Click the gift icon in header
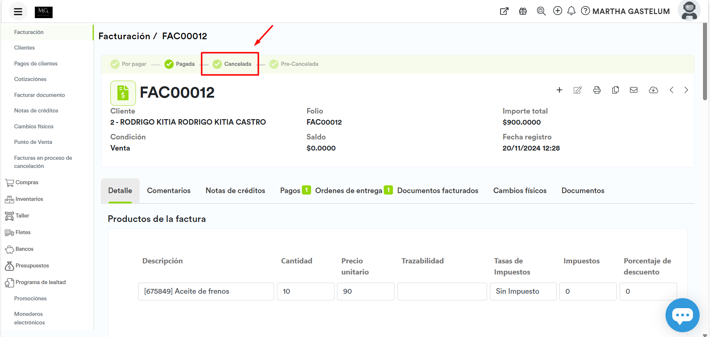 pos(523,11)
